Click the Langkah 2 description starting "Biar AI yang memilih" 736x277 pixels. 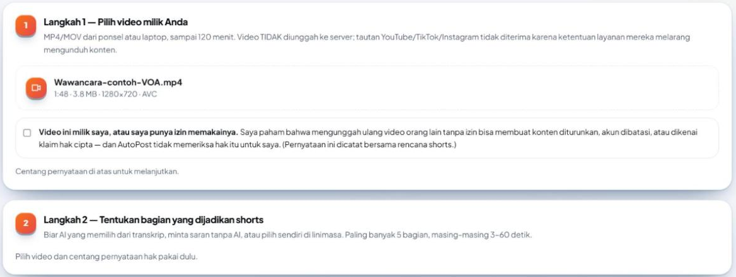click(288, 235)
